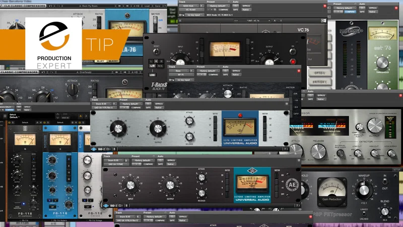Select M/S mode on T-RackS Black 76
This screenshot has height=227, width=403.
(x=160, y=66)
